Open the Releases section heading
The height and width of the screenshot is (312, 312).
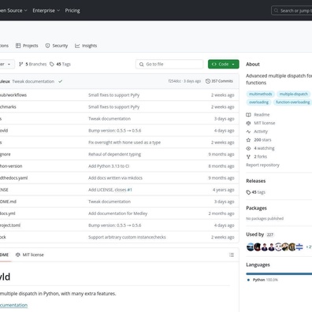pos(256,181)
